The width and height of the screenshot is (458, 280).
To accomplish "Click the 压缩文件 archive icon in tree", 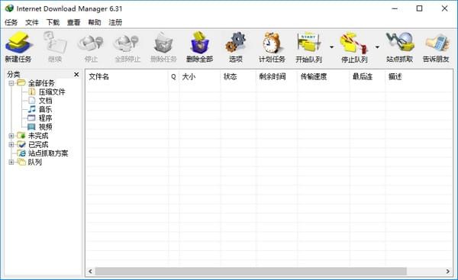I will click(31, 92).
